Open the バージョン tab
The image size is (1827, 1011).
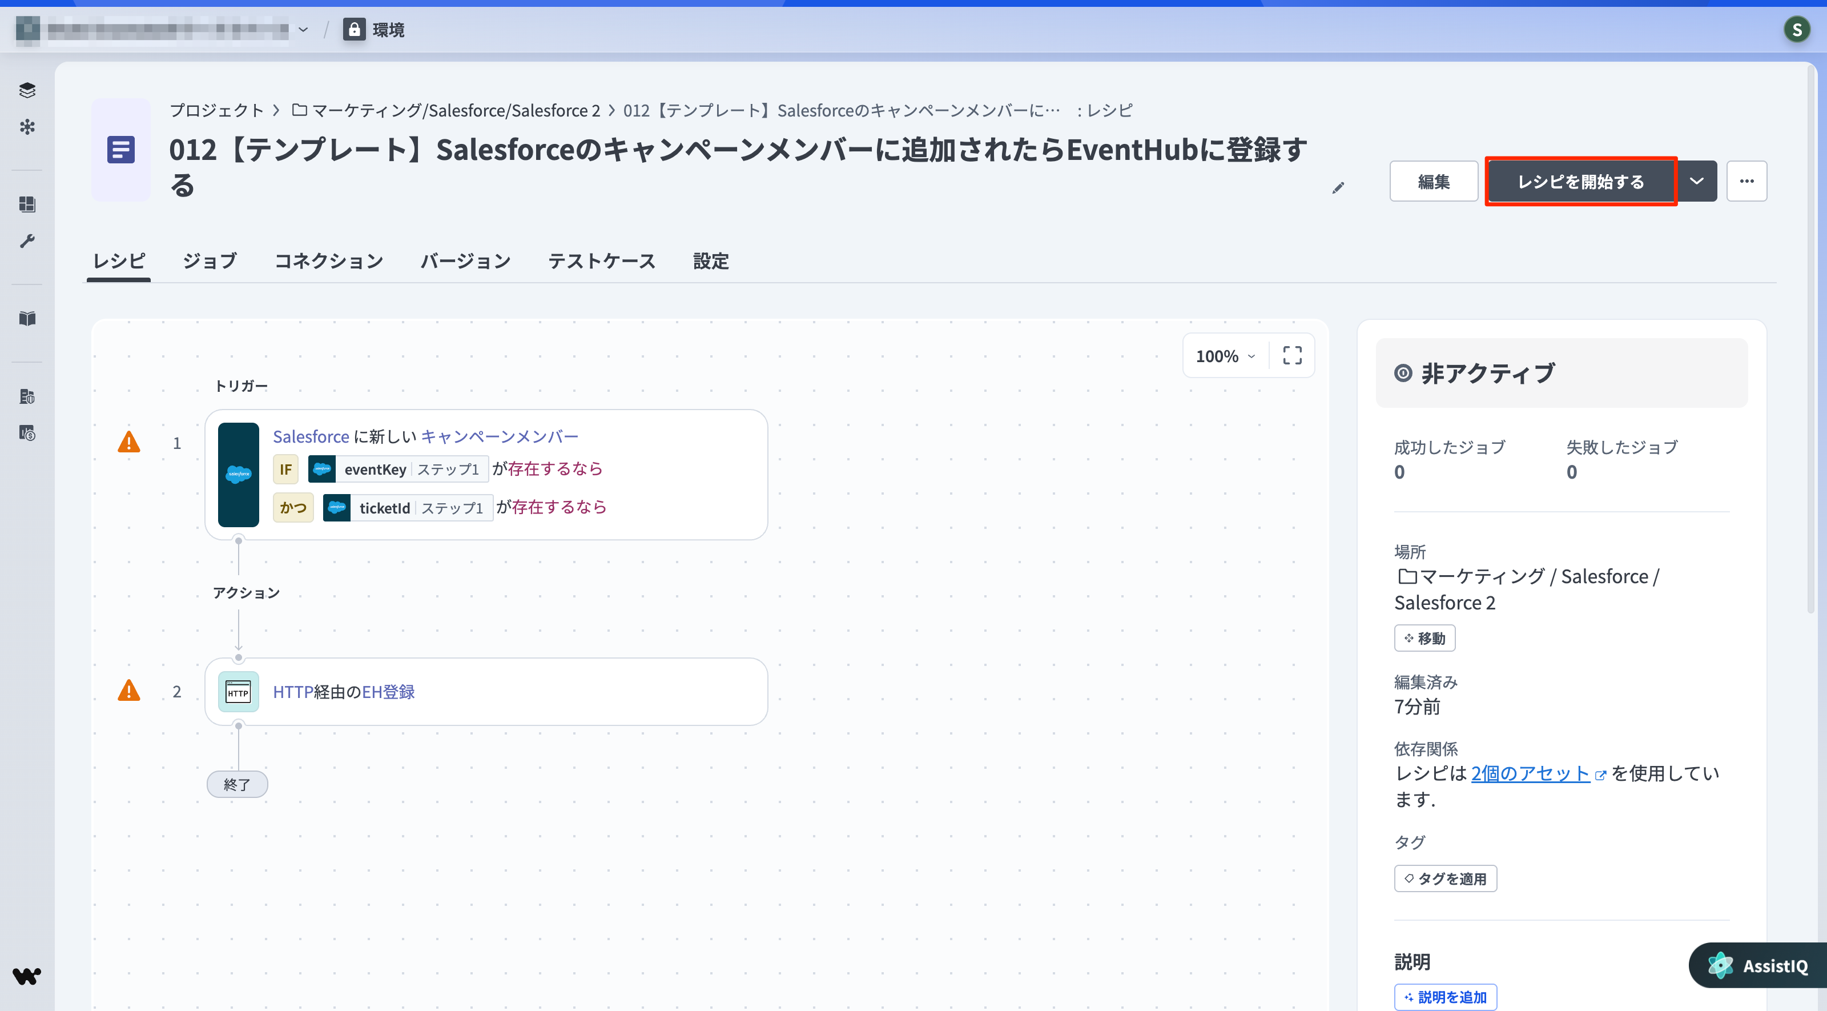(466, 261)
